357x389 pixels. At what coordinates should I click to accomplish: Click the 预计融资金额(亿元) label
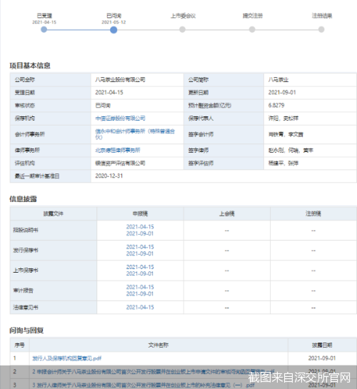coord(210,106)
